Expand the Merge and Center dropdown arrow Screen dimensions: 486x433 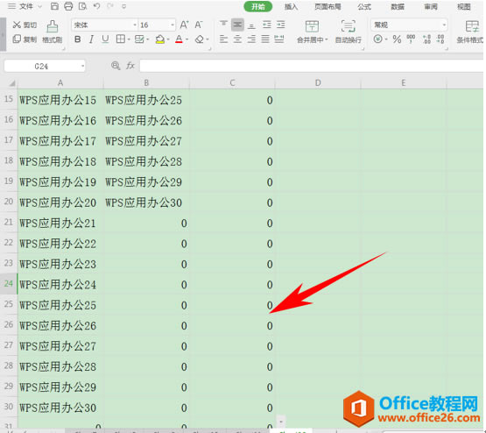(x=326, y=39)
